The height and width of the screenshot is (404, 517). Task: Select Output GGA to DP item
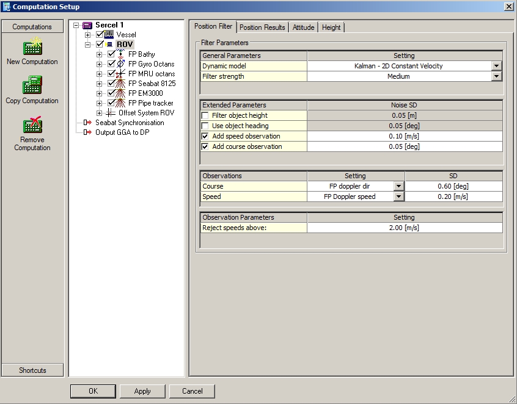[122, 132]
